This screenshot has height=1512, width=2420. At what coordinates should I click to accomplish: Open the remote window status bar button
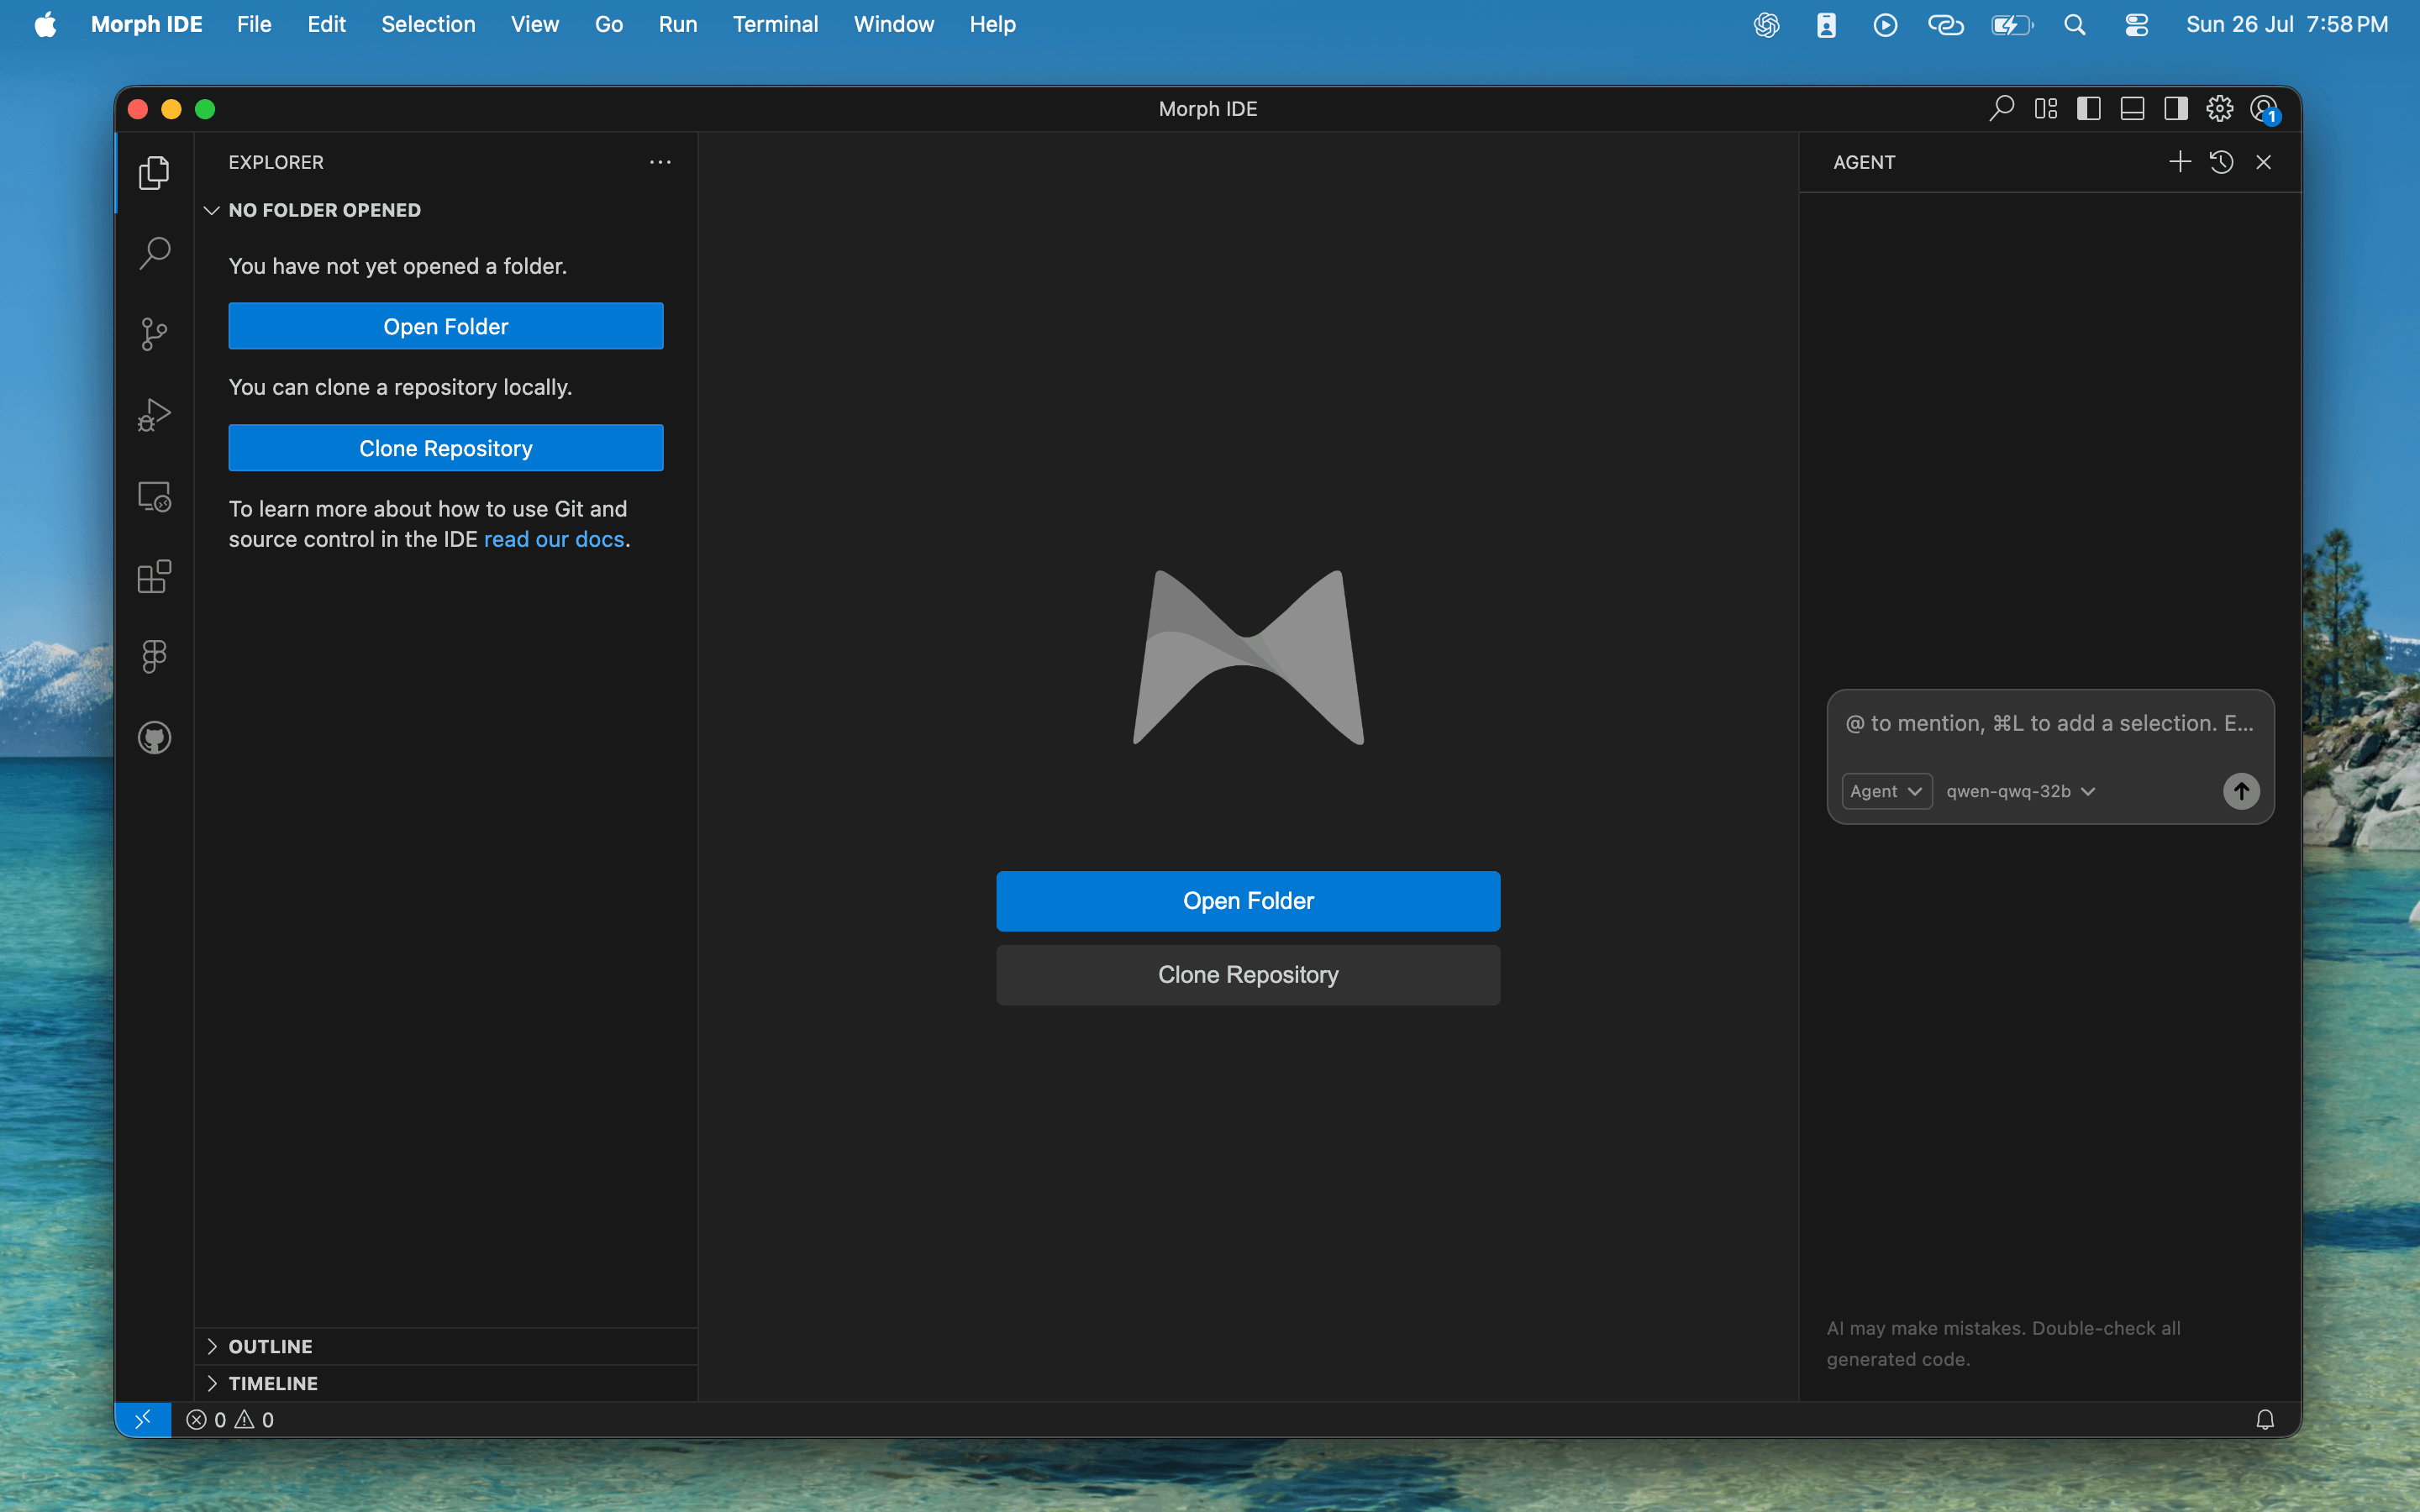point(143,1419)
